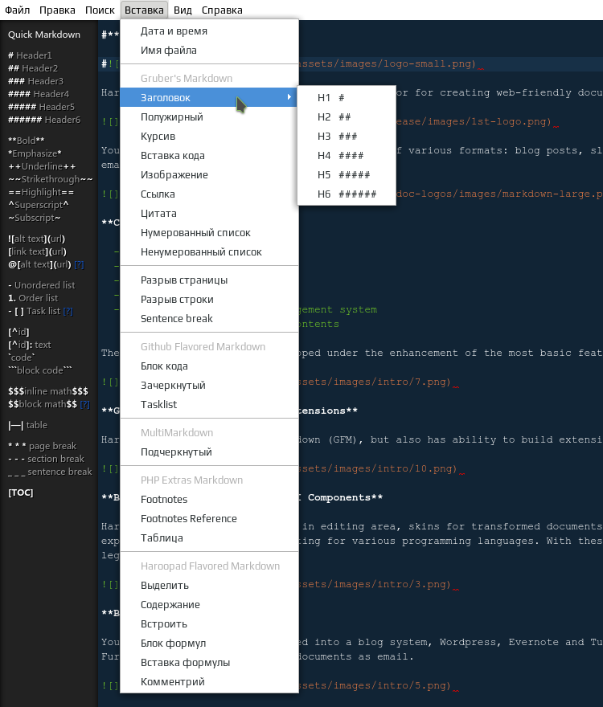Open the Справка menu
Image resolution: width=603 pixels, height=707 pixels.
(x=222, y=10)
